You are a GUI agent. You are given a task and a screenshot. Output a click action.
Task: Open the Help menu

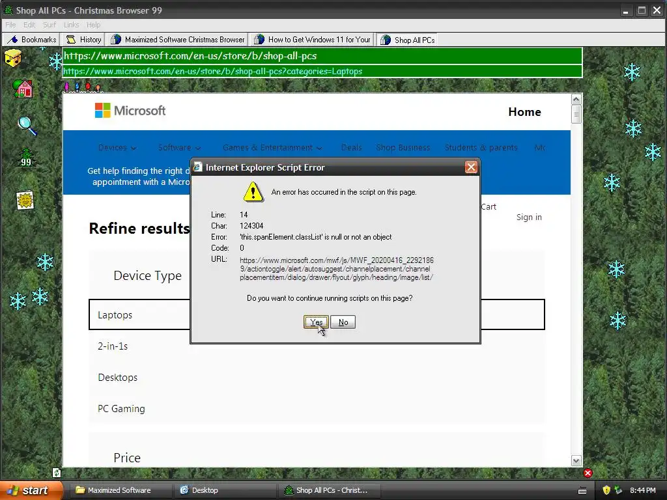[93, 25]
